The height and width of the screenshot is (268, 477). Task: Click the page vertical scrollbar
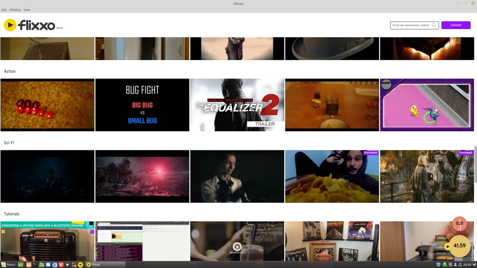coord(475,164)
